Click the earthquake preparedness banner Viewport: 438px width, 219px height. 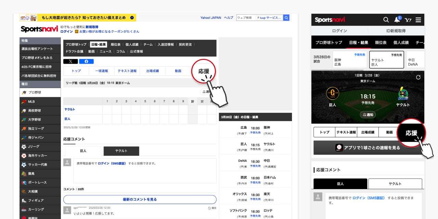[78, 17]
